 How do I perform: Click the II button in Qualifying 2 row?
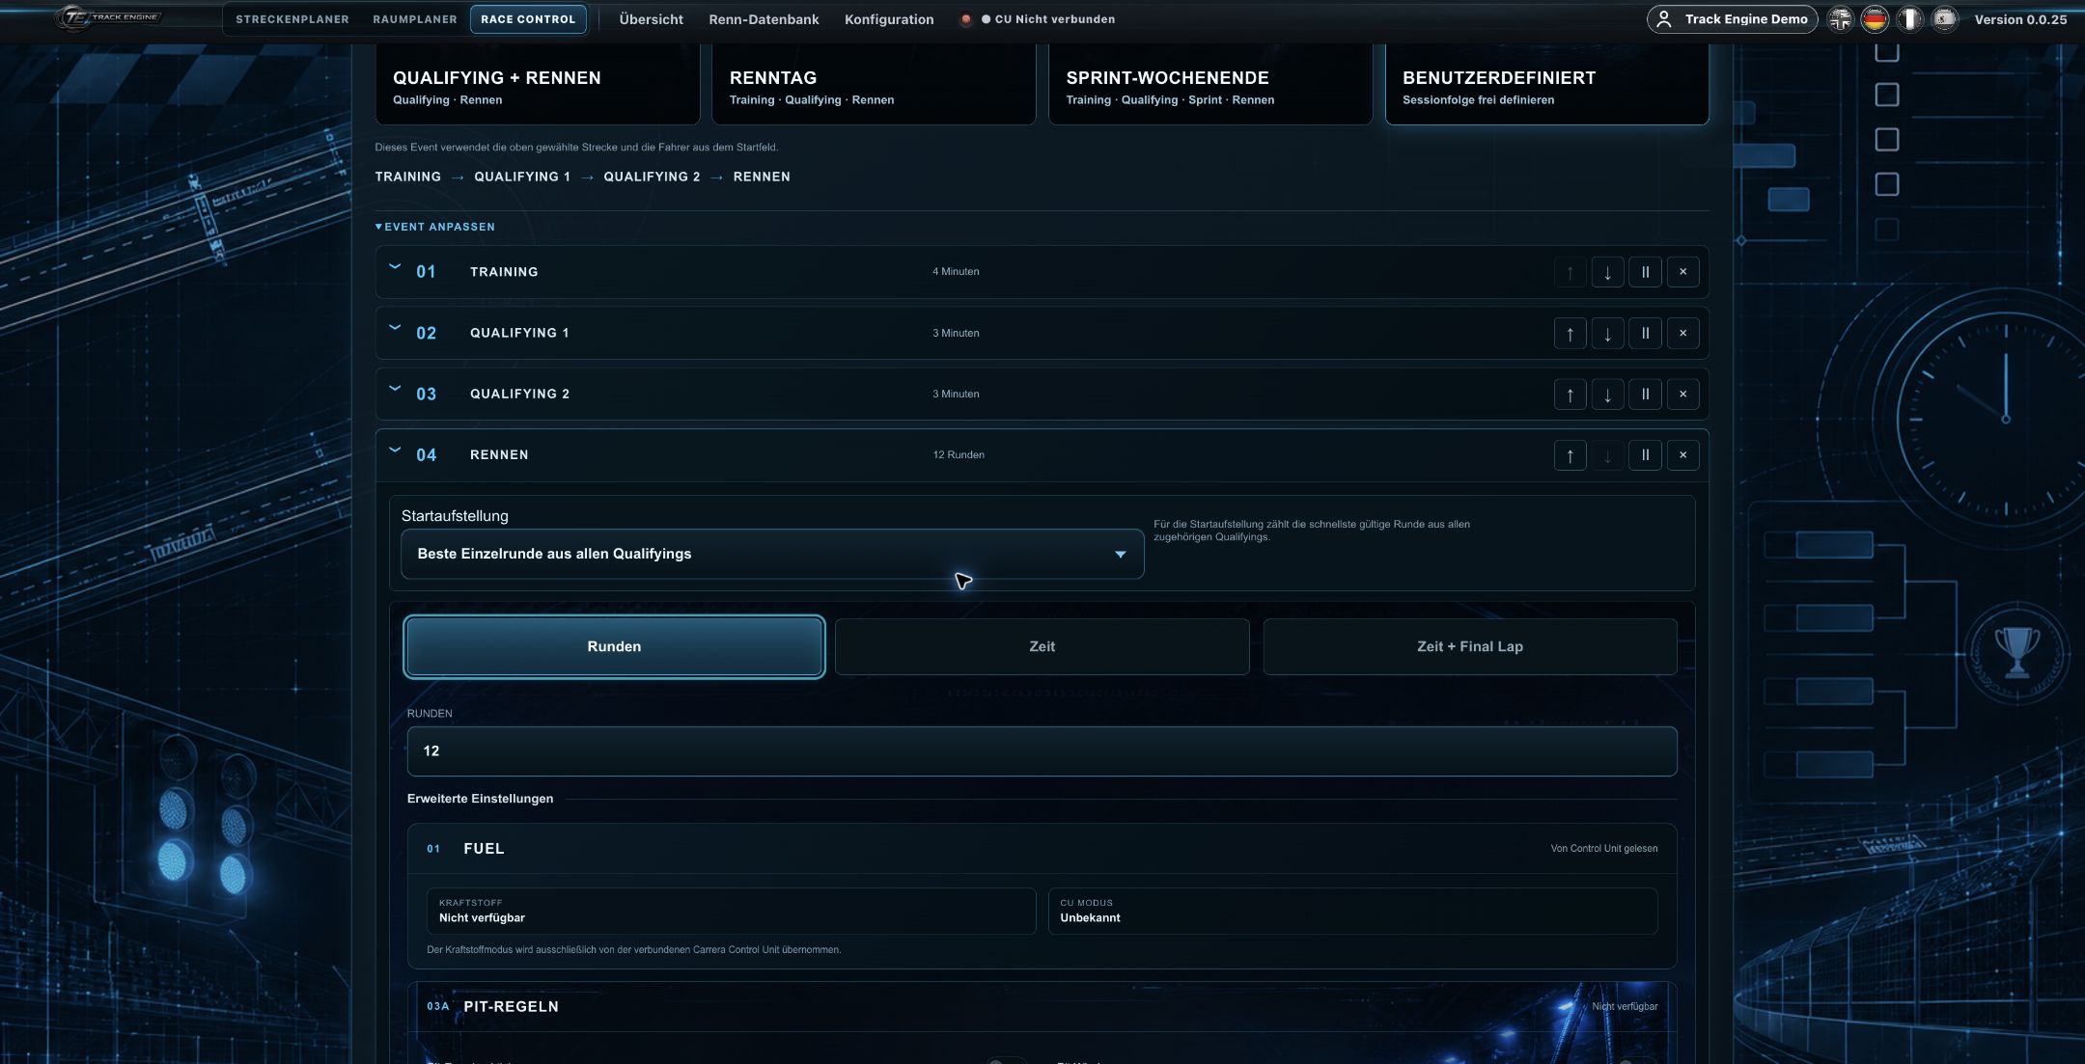[x=1645, y=395]
